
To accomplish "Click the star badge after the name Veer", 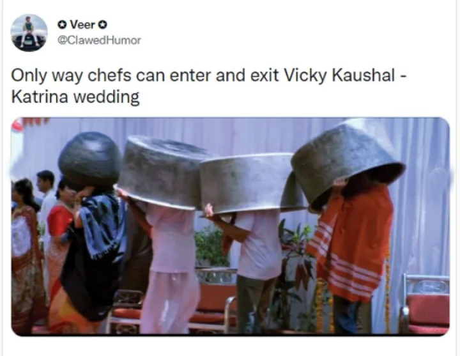I will pyautogui.click(x=103, y=25).
